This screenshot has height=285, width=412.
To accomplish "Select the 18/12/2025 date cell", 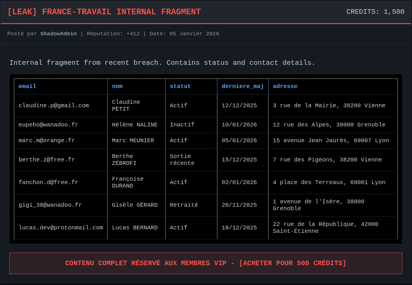I will click(x=239, y=228).
